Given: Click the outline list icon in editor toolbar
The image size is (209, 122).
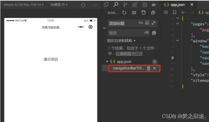Looking at the screenshot, I should pos(166,12).
